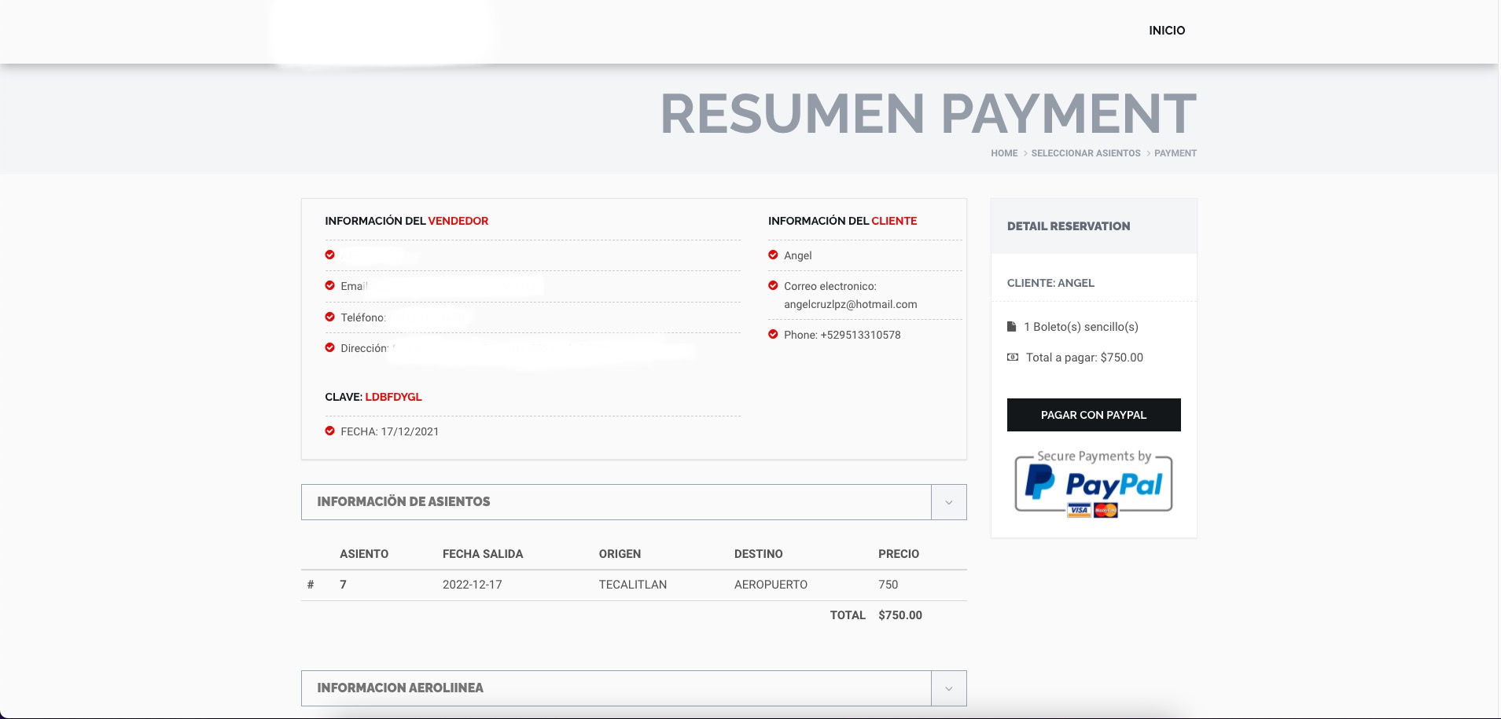Collapse the Información de Asientos chevron
Viewport: 1501px width, 719px height.
948,502
